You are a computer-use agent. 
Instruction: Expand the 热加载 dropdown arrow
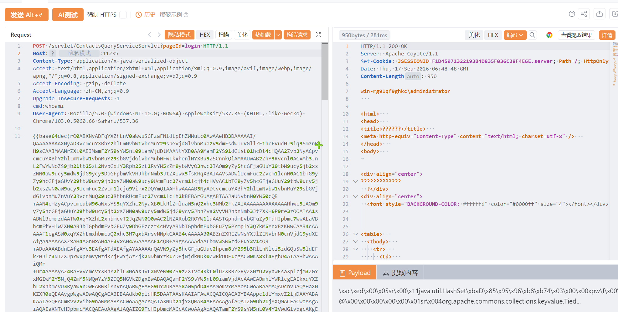point(278,35)
